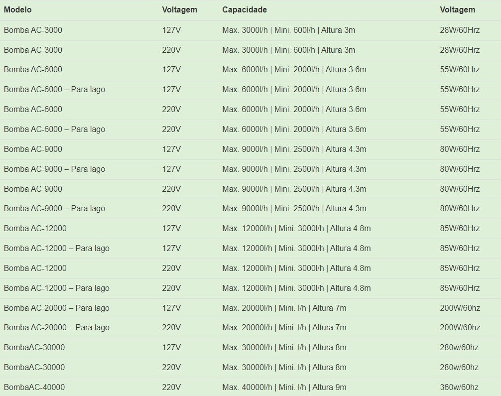
Task: Select the 28W/60Hrz cell in first row
Action: click(460, 30)
